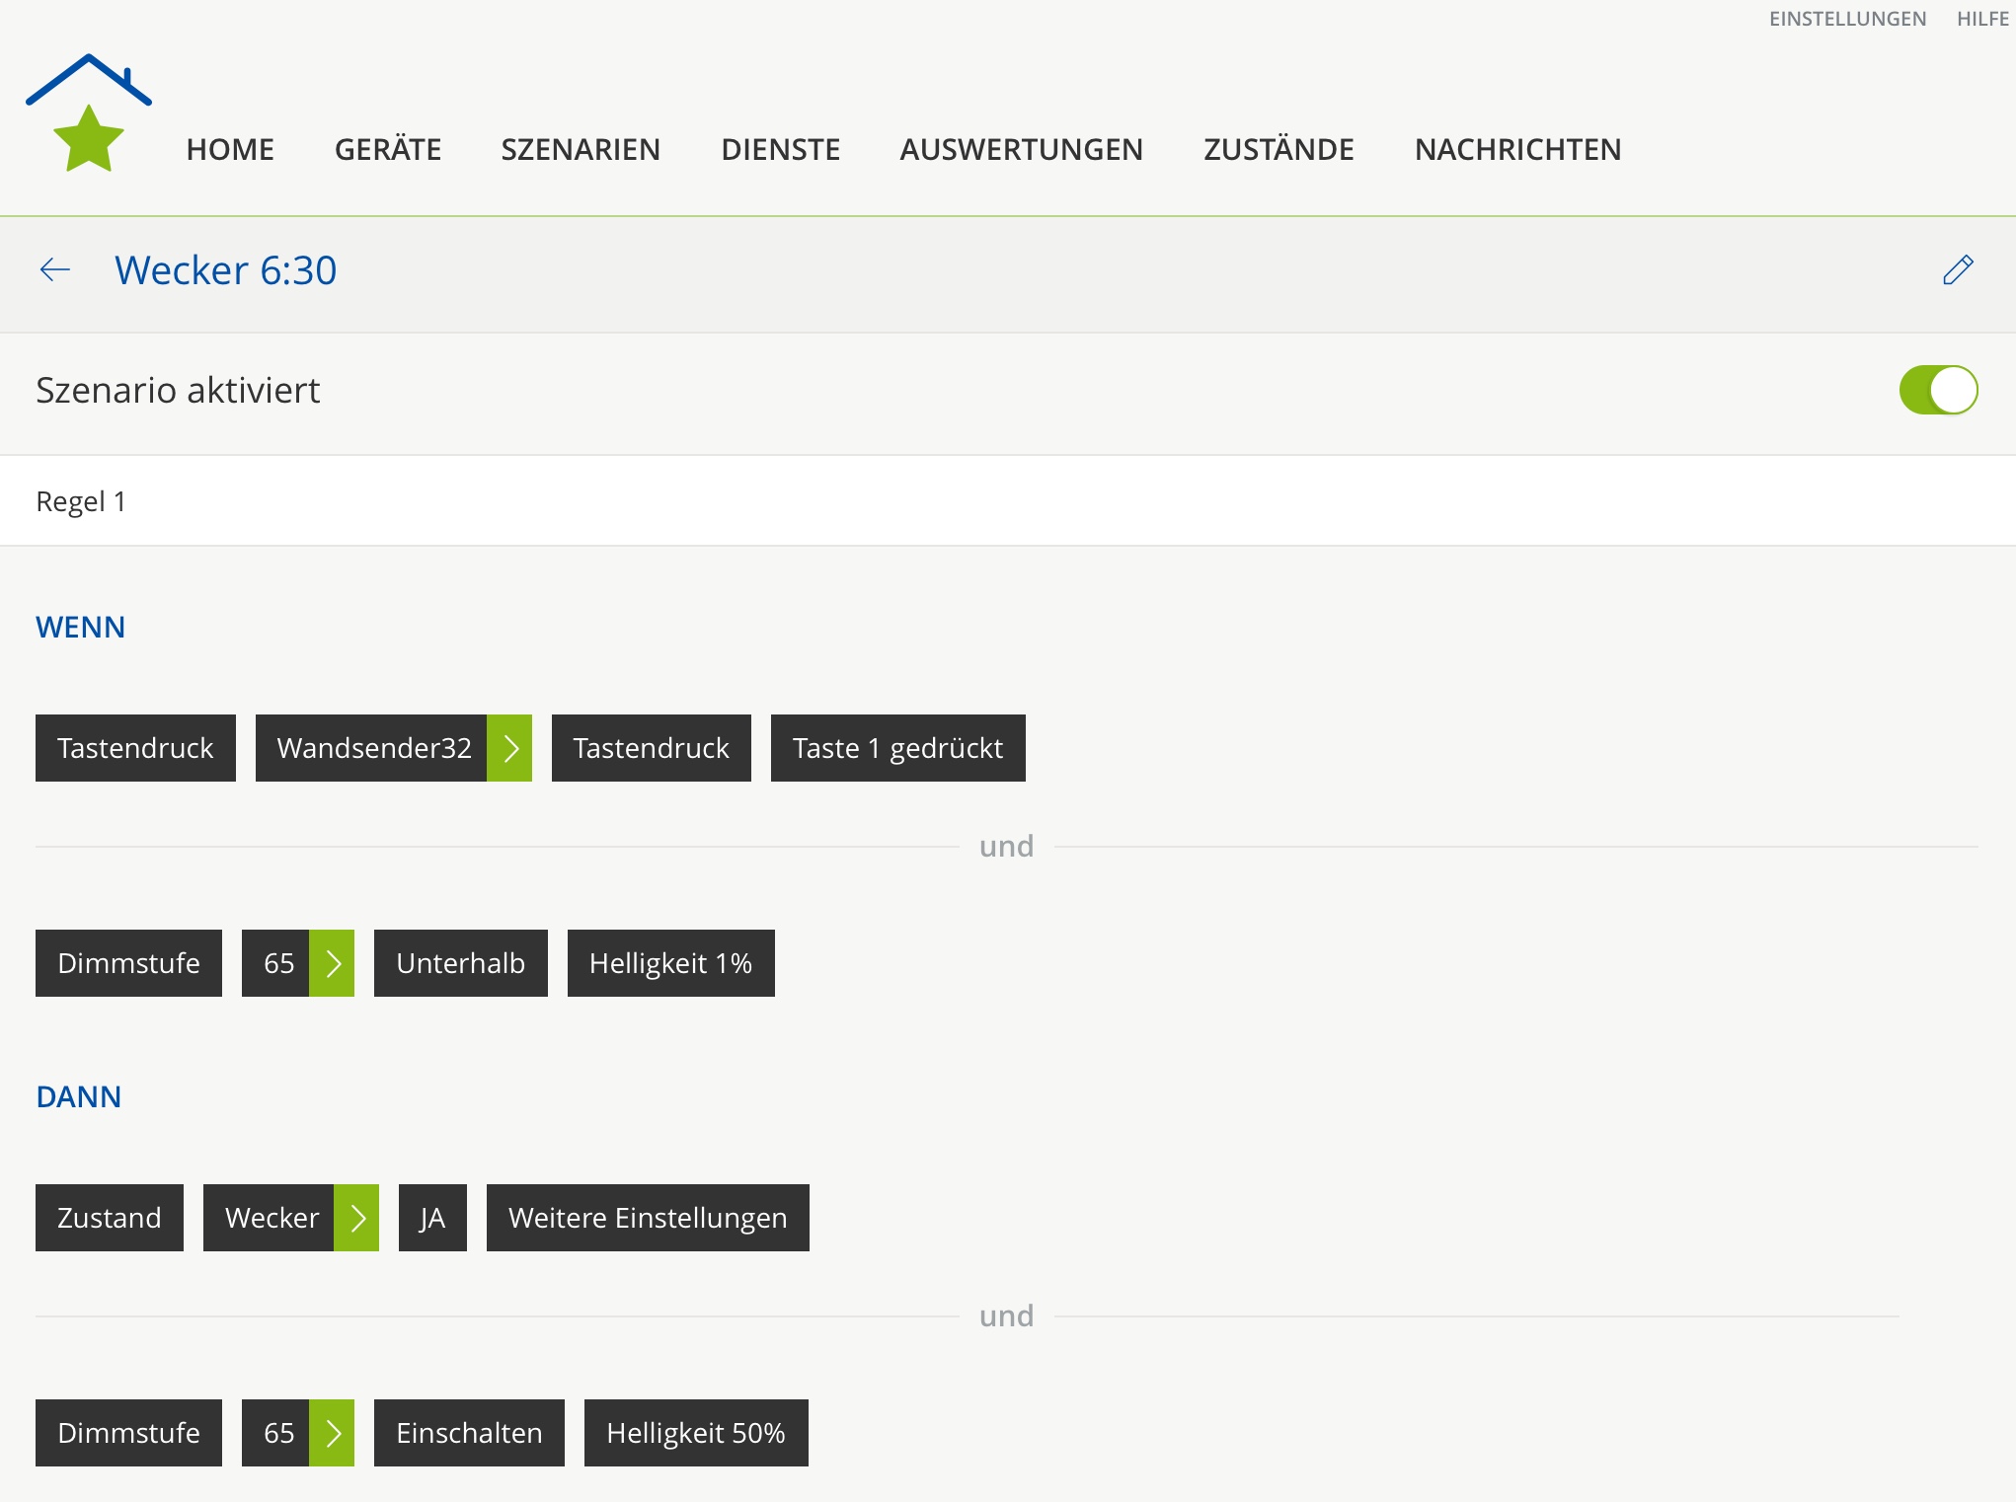The height and width of the screenshot is (1502, 2016).
Task: Click the Unterhalb condition block
Action: tap(460, 963)
